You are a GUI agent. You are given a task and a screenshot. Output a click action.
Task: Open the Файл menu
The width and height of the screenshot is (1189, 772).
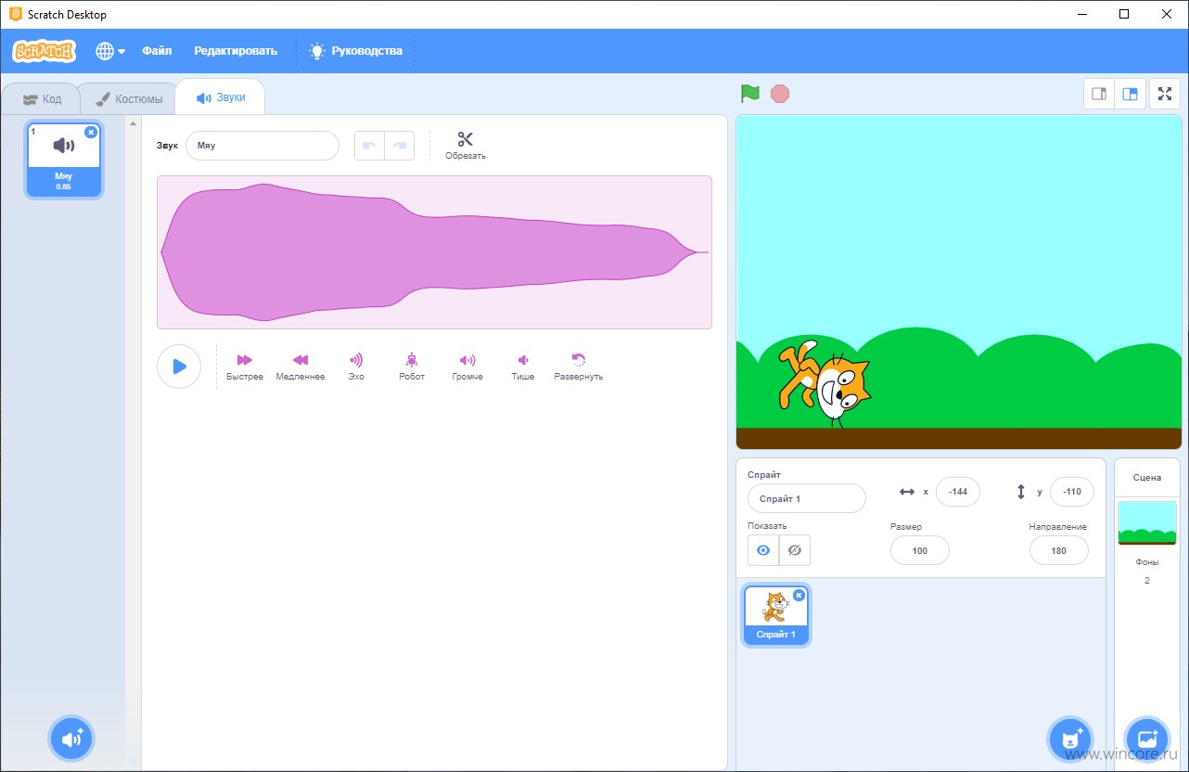click(157, 51)
